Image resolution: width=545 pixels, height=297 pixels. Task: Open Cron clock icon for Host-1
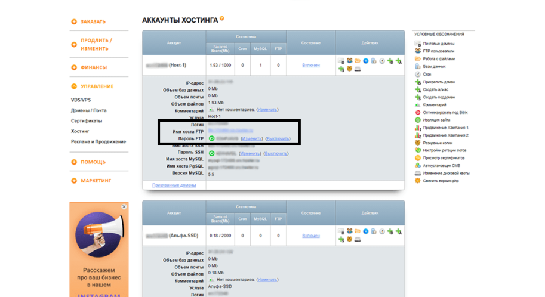382,61
